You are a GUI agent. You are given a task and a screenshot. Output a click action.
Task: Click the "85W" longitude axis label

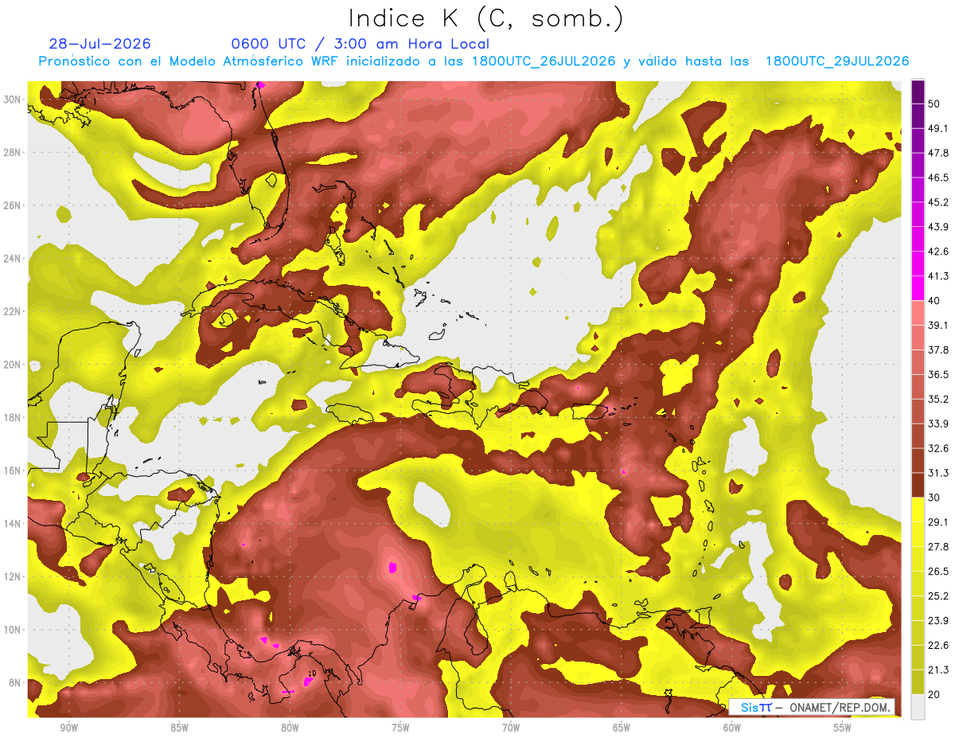(x=179, y=728)
